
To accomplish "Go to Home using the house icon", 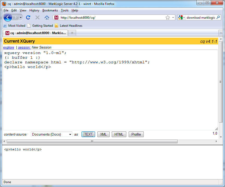I will pyautogui.click(x=47, y=17).
